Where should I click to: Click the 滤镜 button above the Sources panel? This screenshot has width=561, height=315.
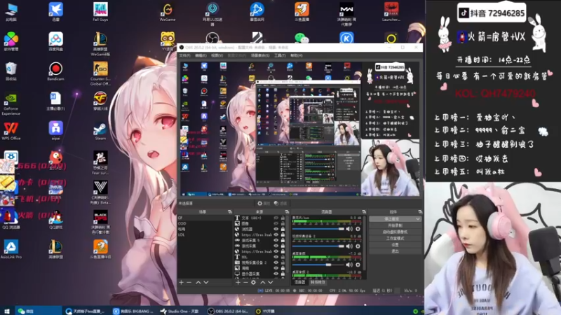(280, 203)
